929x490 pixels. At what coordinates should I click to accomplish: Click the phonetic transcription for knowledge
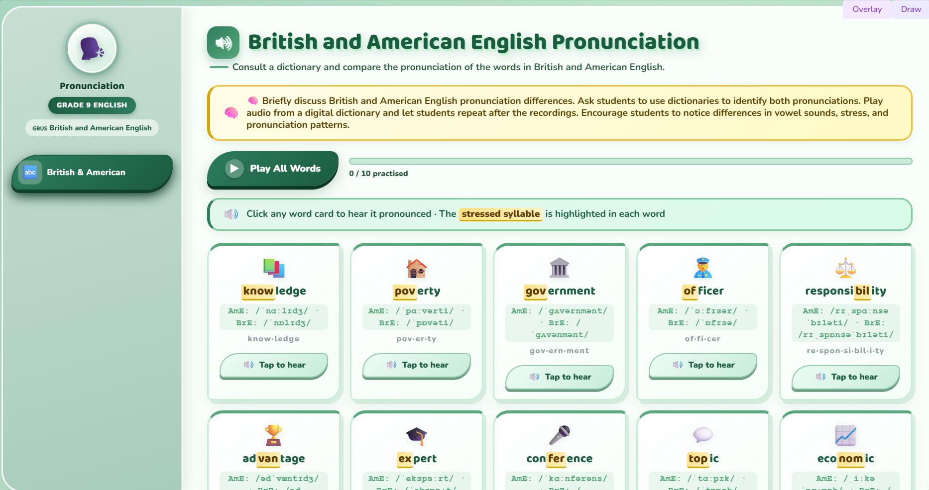274,317
